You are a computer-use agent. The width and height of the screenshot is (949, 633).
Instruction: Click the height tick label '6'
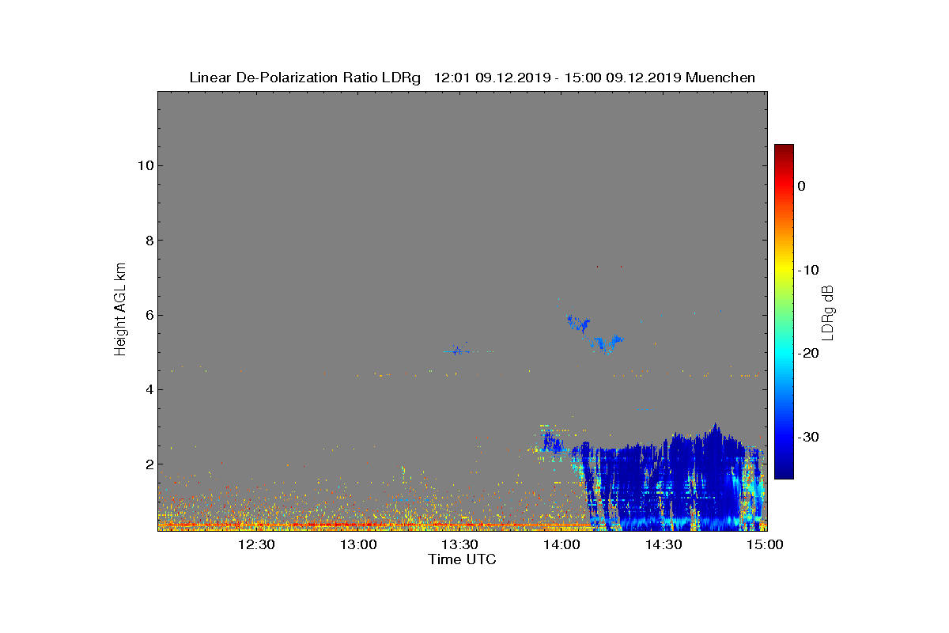(x=148, y=315)
